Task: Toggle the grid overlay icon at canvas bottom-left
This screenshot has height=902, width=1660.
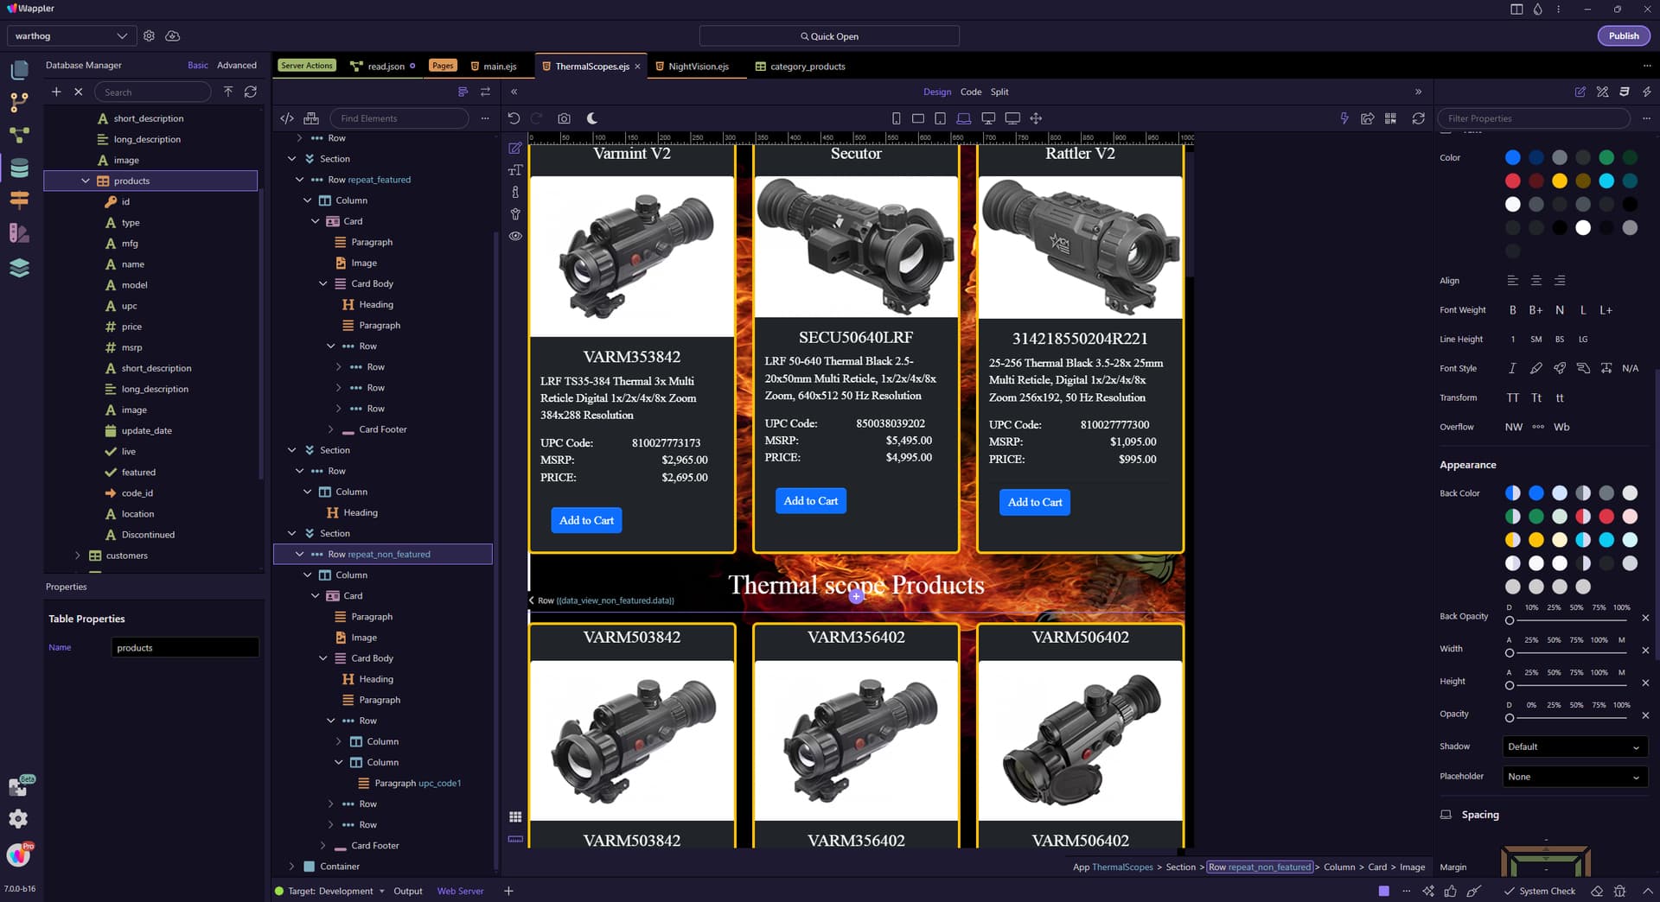Action: [x=515, y=816]
